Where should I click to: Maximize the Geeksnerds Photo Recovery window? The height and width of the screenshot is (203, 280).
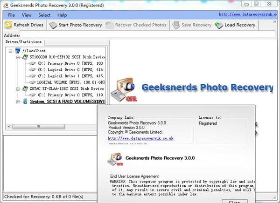tap(256, 4)
